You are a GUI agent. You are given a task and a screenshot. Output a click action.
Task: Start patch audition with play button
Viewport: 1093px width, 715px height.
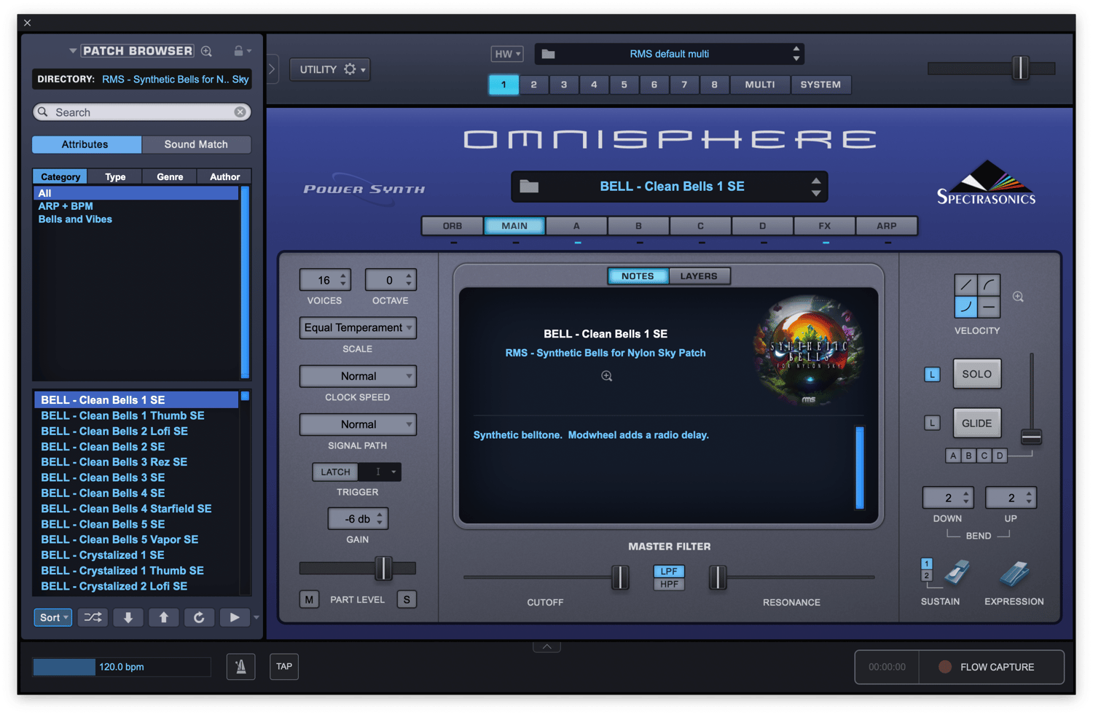tap(234, 617)
